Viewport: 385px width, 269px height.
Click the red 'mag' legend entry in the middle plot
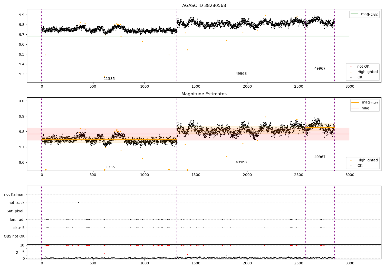[x=361, y=108]
